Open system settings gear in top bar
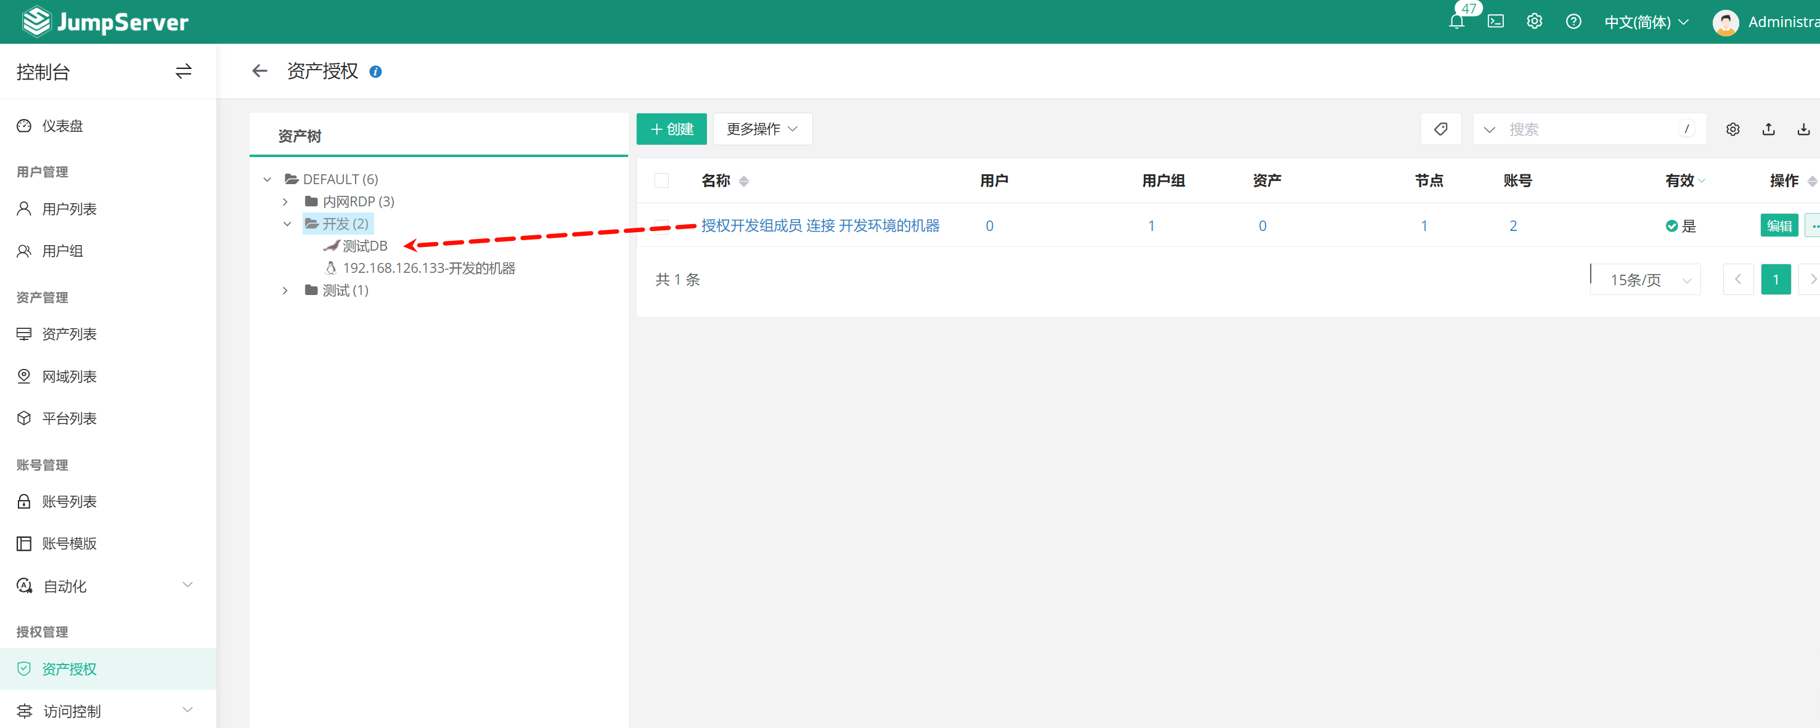 1534,22
